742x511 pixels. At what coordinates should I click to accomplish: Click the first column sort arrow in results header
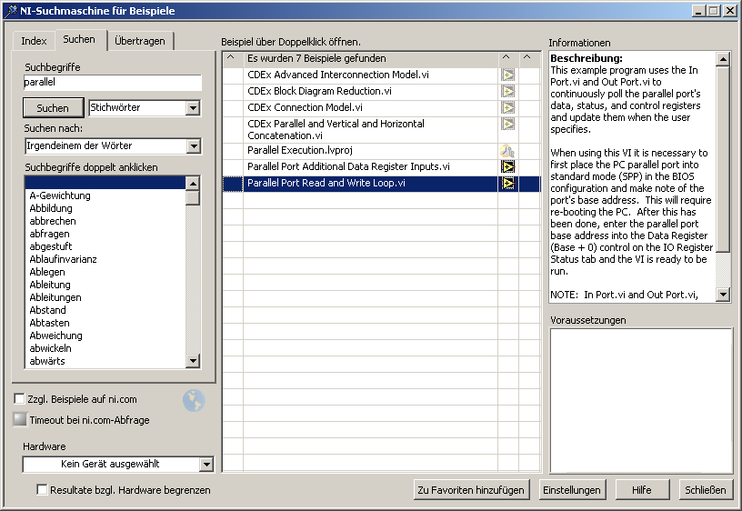pyautogui.click(x=231, y=57)
